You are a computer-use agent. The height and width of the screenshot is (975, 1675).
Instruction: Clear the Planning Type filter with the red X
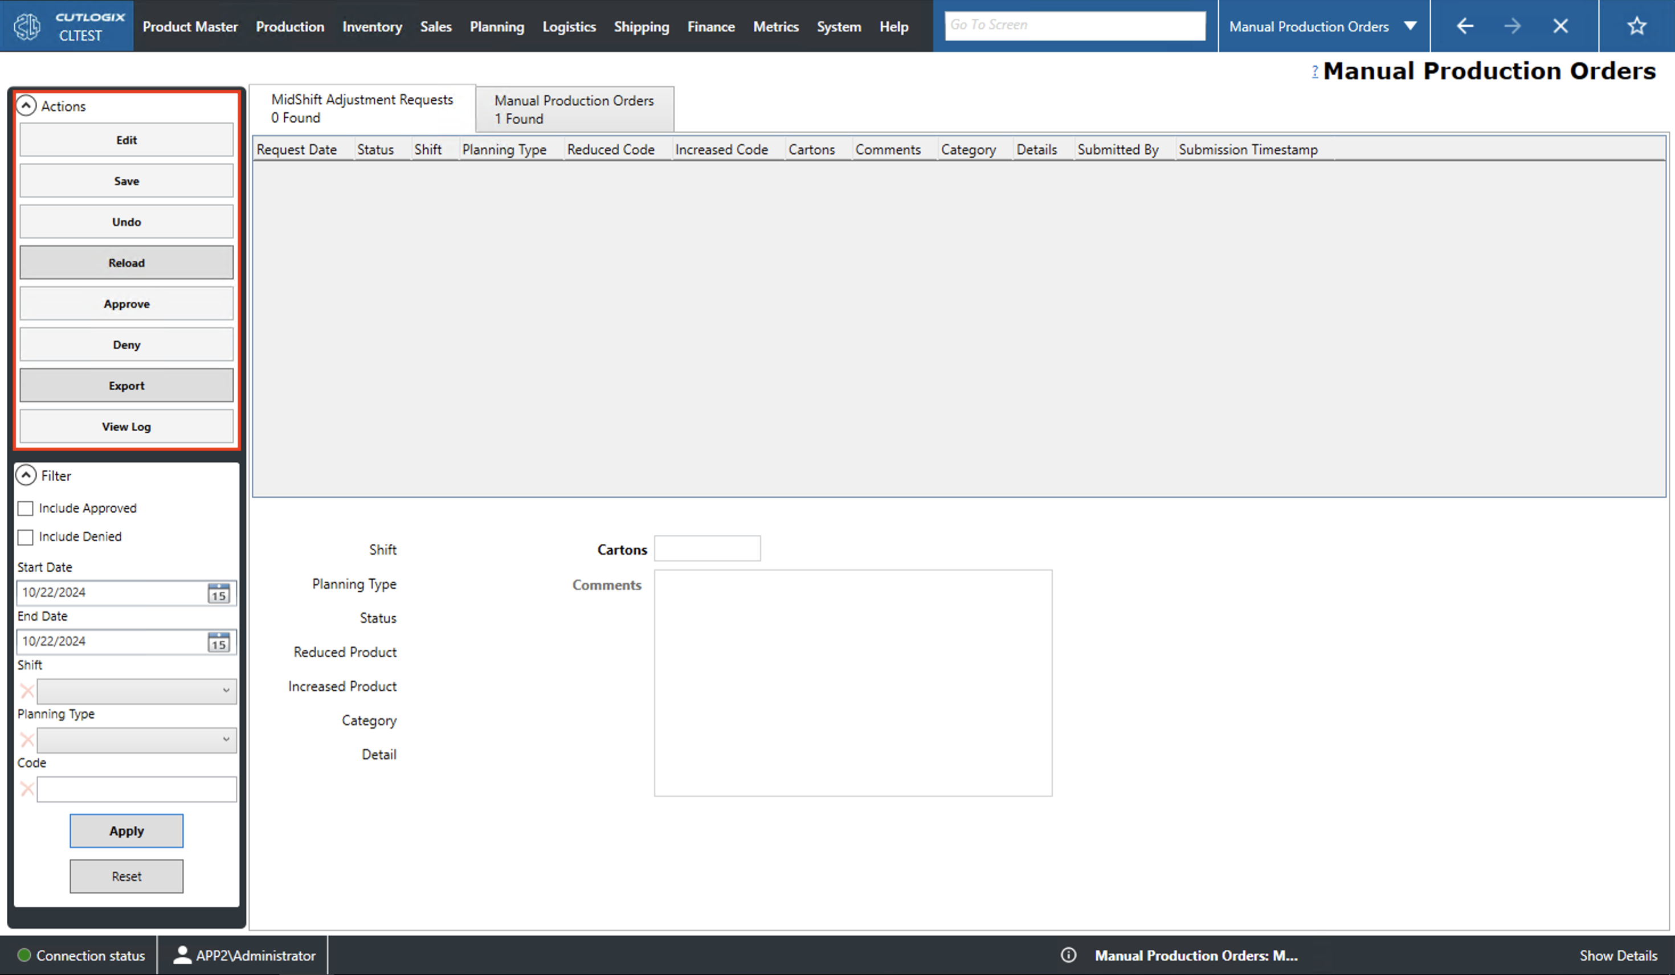(x=26, y=740)
